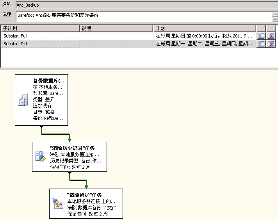The height and width of the screenshot is (221, 278).
Task: Click the 说明 column header in grid
Action: (116, 29)
